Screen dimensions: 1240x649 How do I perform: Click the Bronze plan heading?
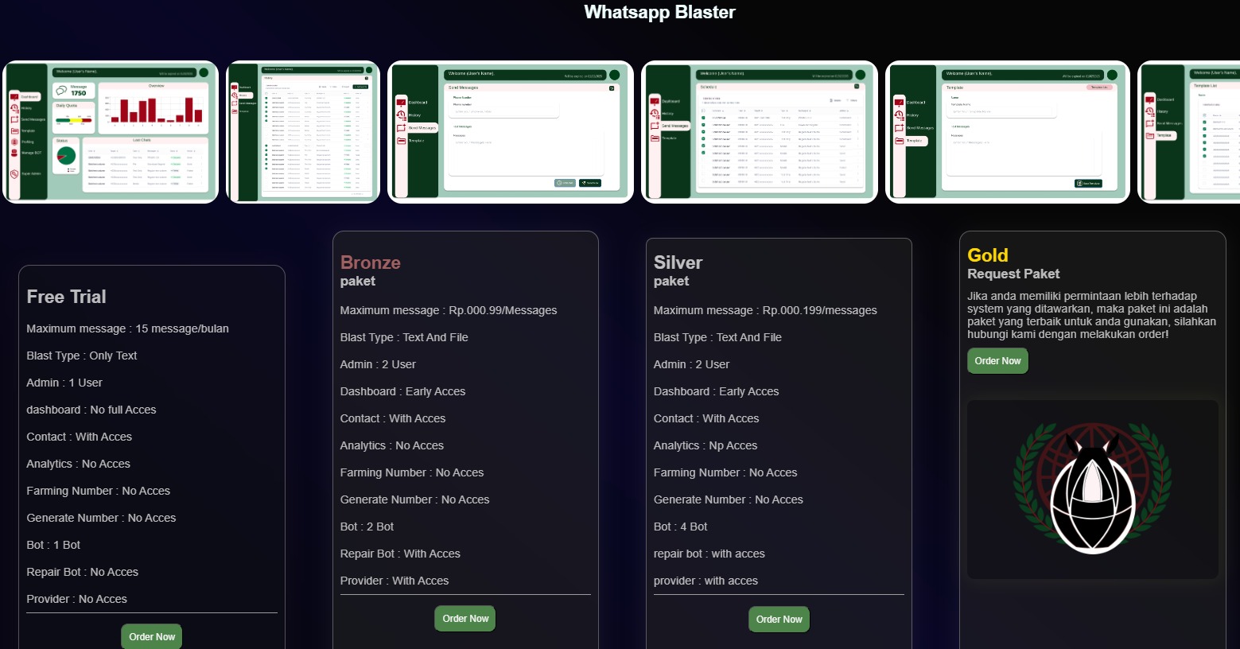370,262
